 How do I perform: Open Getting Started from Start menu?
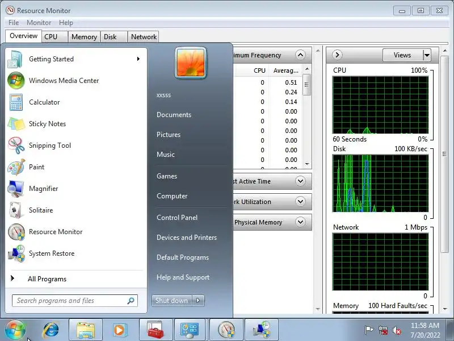pyautogui.click(x=76, y=59)
